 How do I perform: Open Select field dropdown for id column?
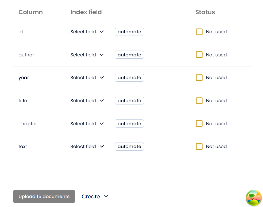(x=87, y=32)
